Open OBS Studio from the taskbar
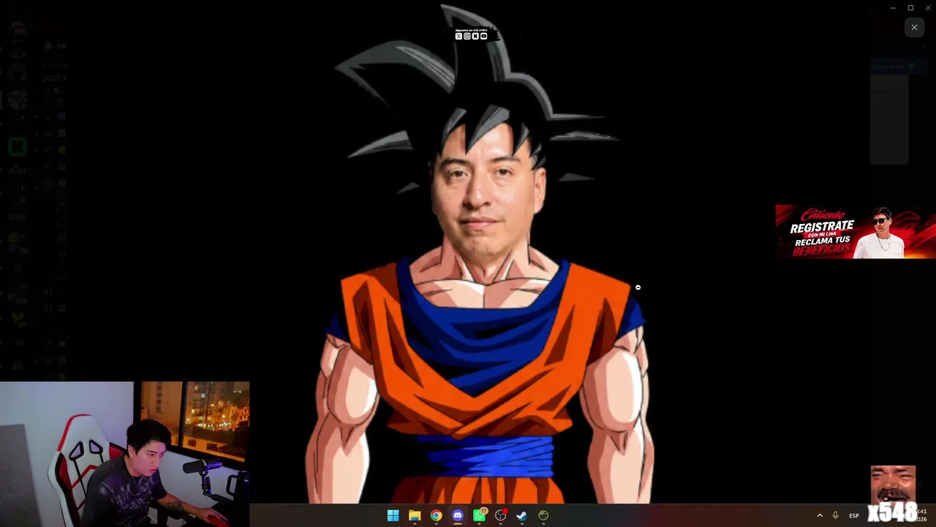The height and width of the screenshot is (527, 936). (500, 515)
